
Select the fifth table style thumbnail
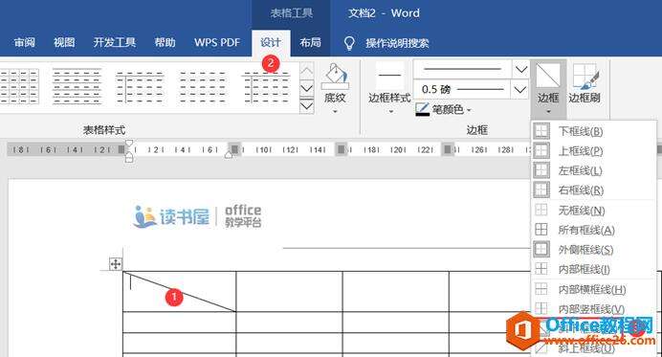(x=266, y=86)
